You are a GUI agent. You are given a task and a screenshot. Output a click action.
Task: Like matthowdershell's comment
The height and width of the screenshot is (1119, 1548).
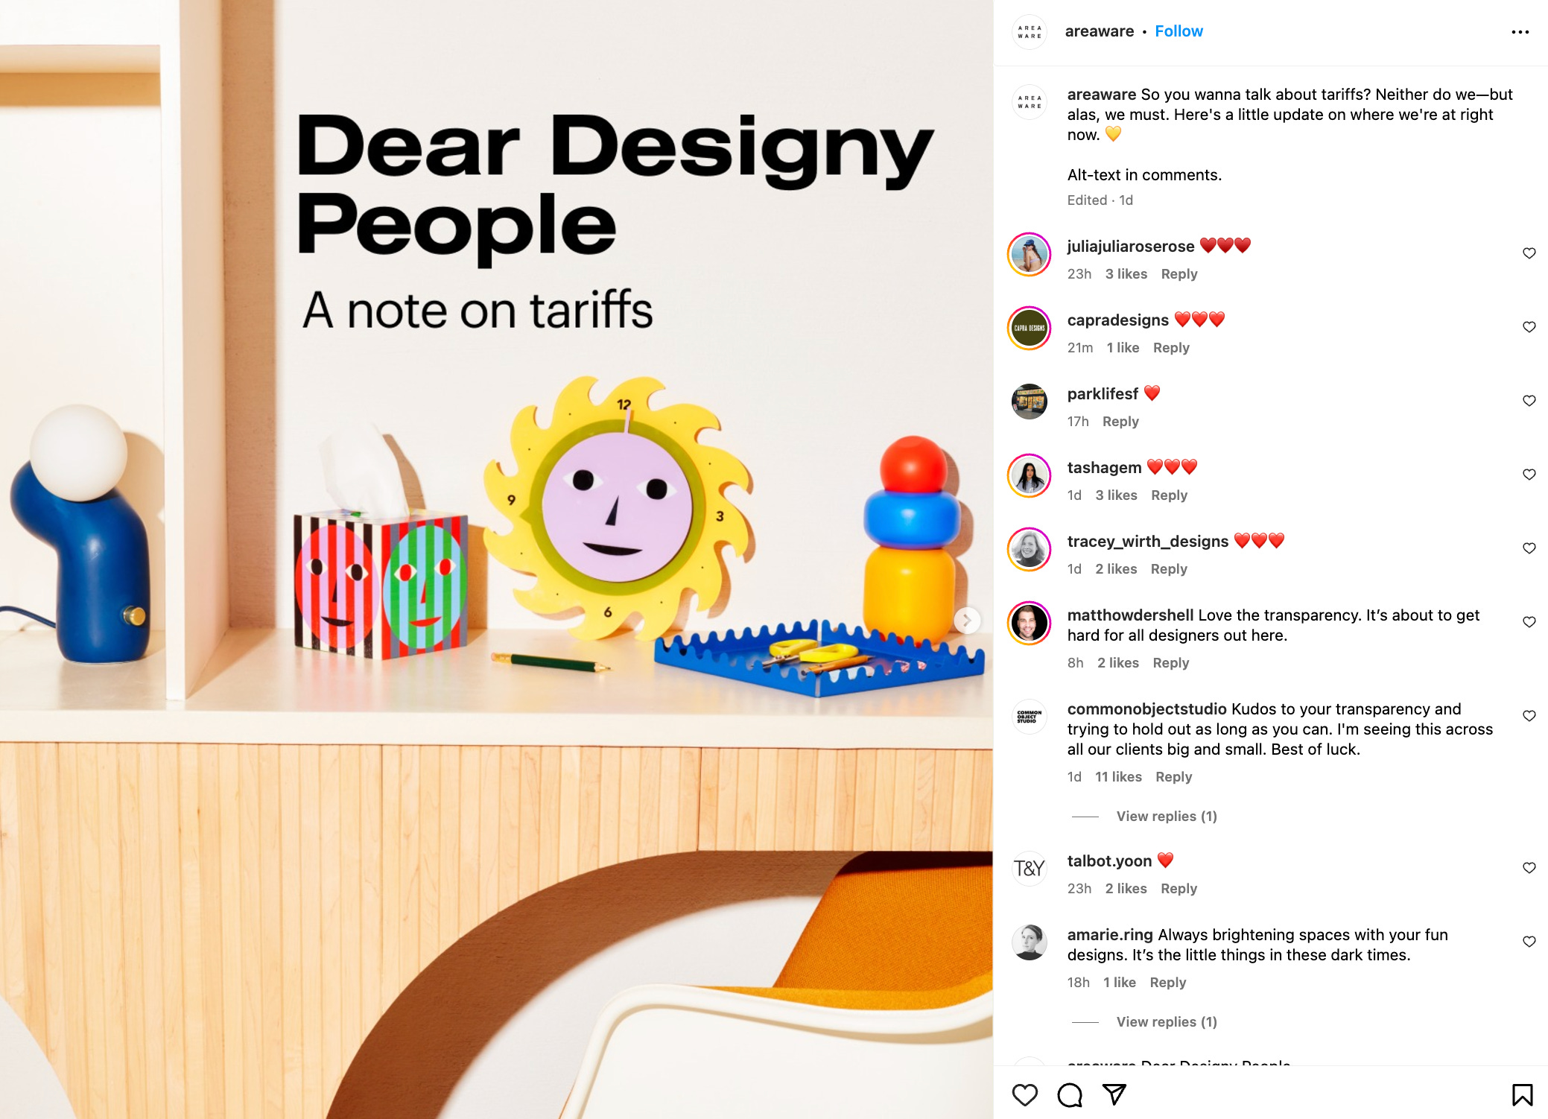(1529, 622)
